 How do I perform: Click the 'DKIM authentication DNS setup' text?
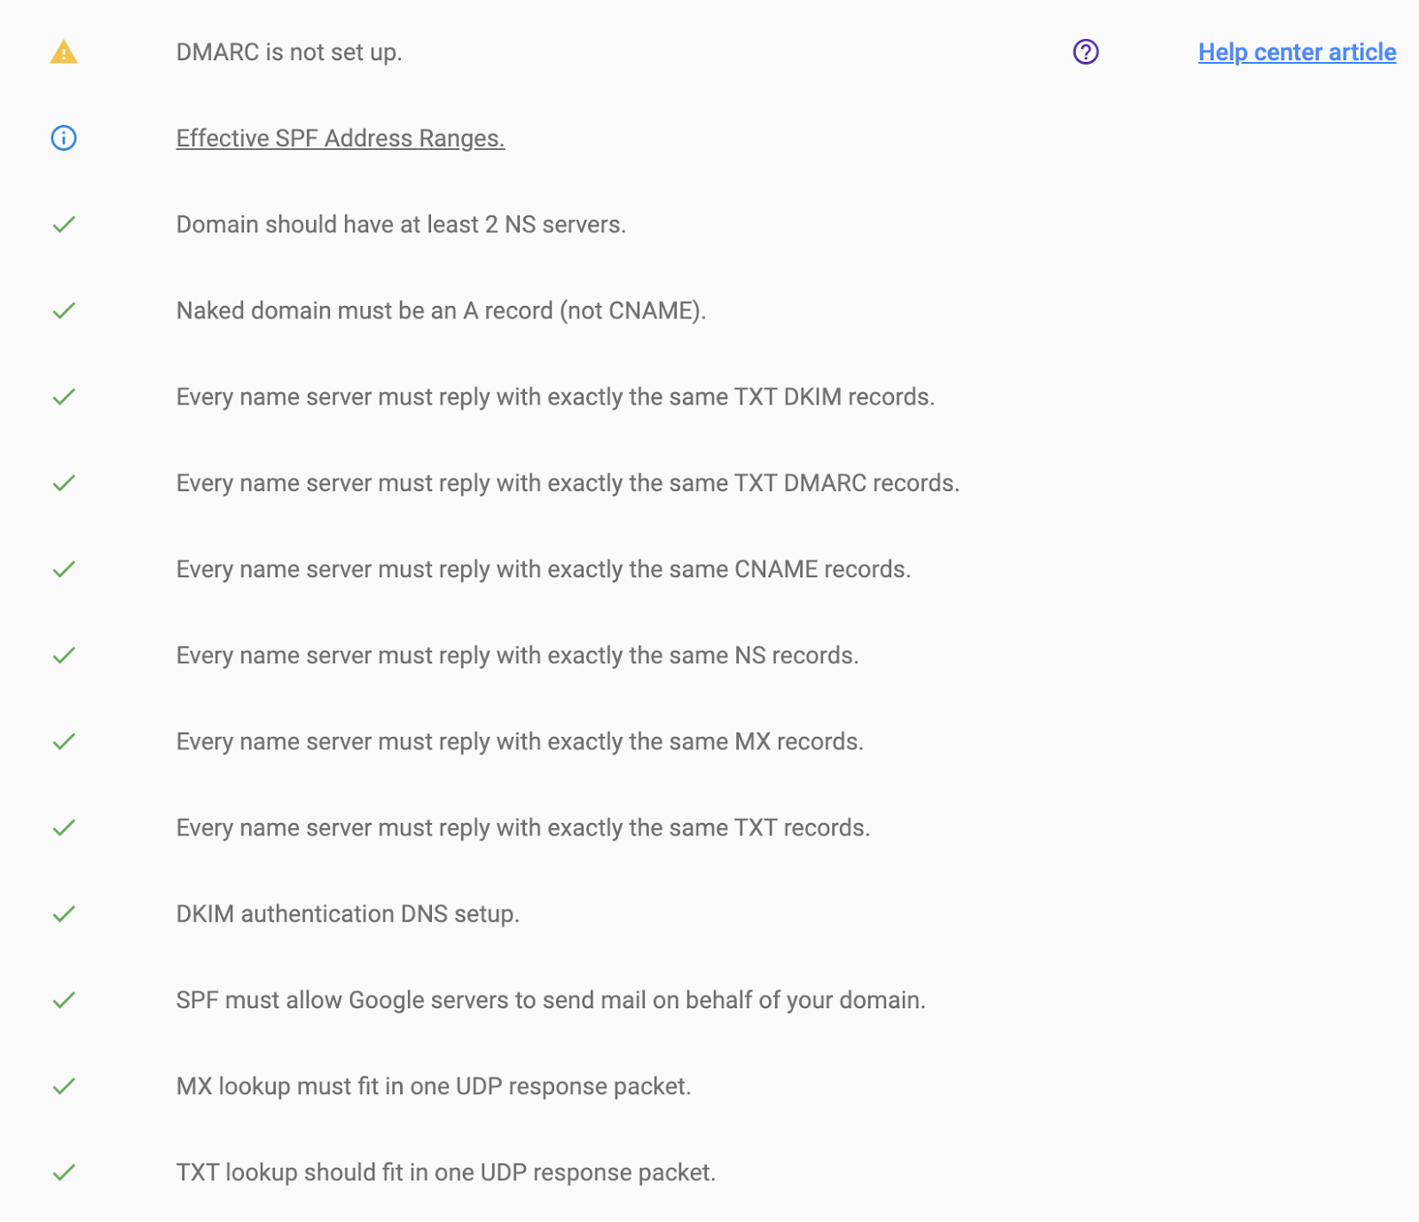pos(348,913)
